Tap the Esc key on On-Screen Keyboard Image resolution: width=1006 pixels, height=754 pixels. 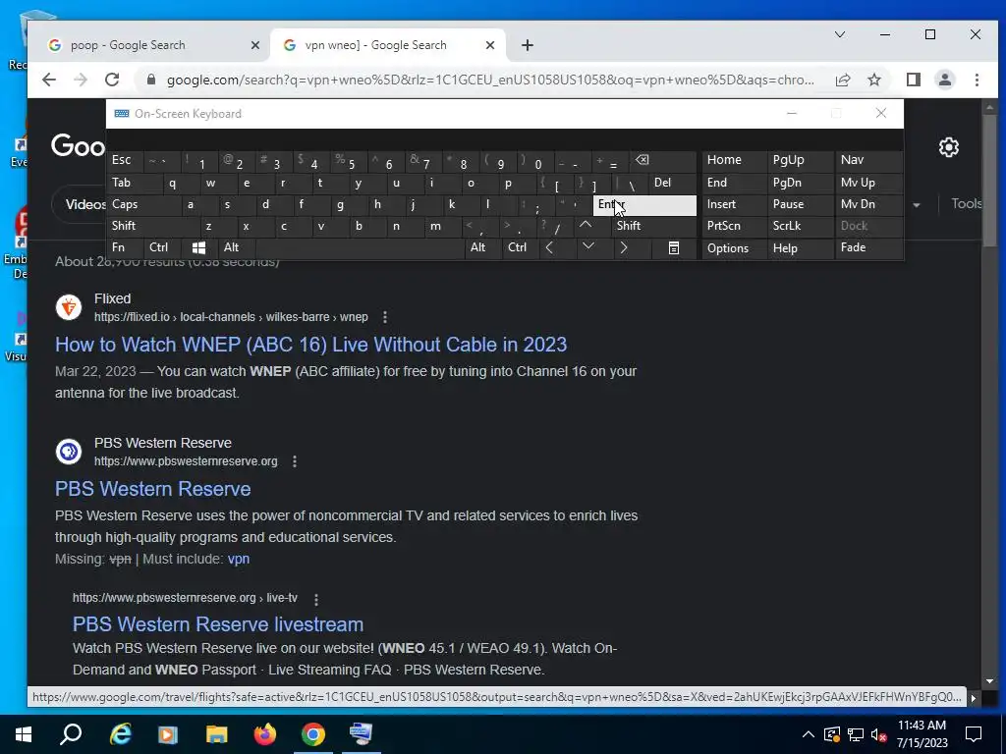pyautogui.click(x=126, y=160)
